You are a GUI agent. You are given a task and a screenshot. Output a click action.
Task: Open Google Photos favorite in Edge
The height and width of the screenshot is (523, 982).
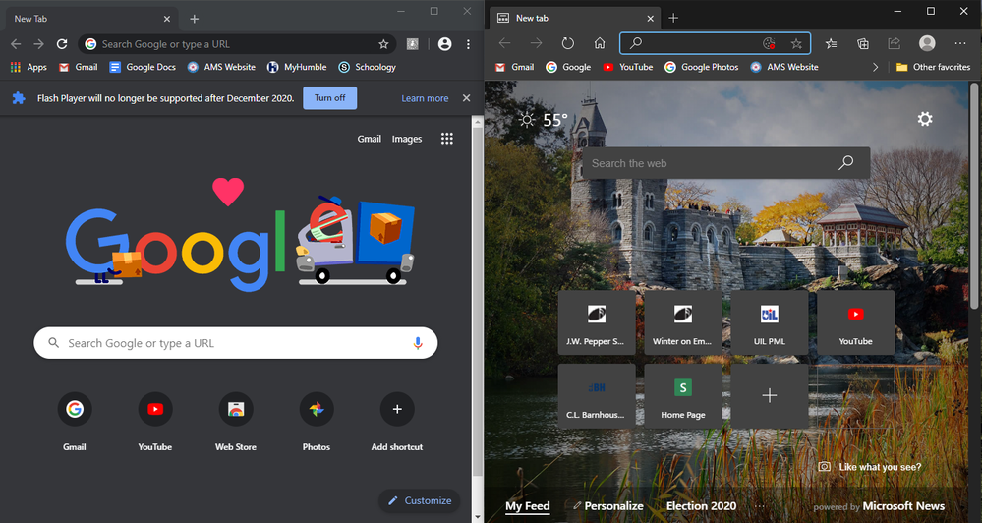(x=702, y=67)
